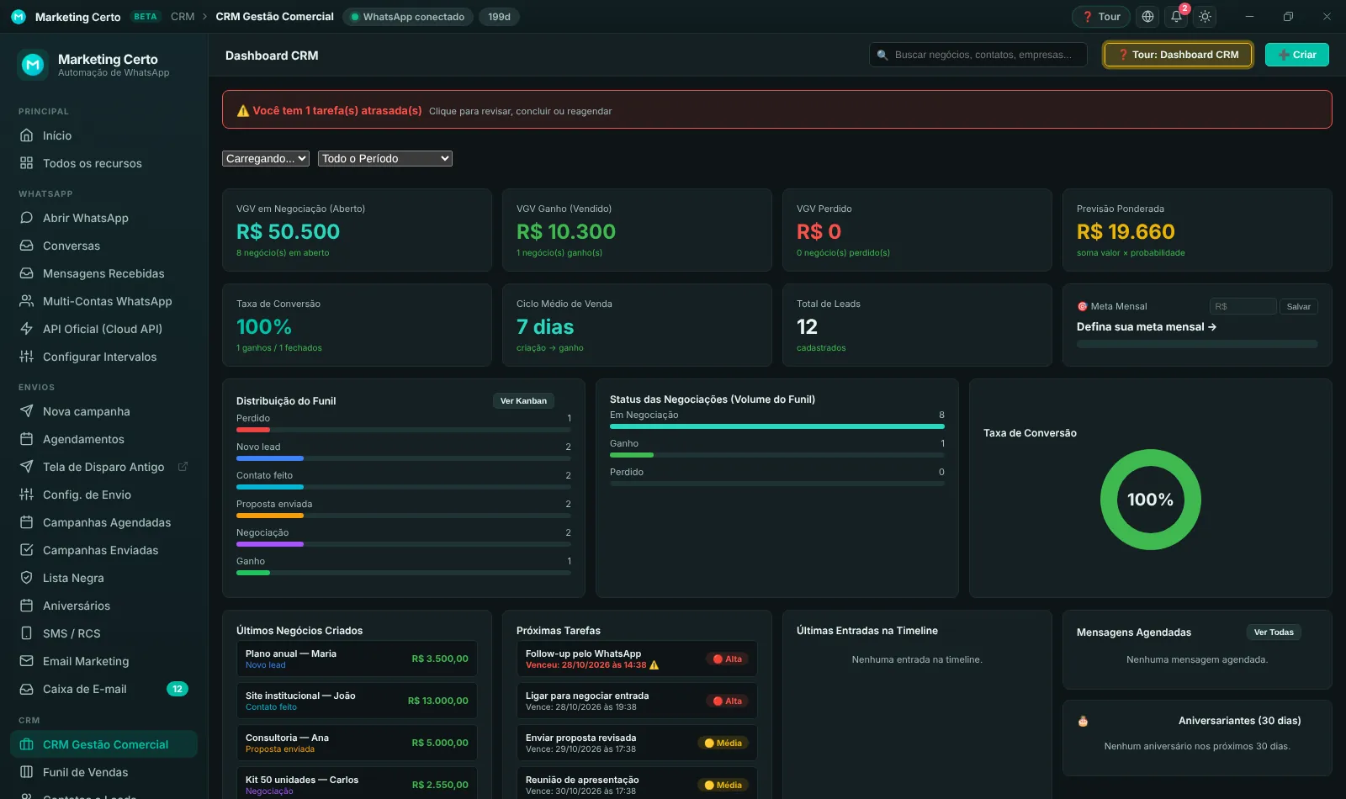The height and width of the screenshot is (799, 1346).
Task: Click the Marketing Certo logo in sidebar
Action: pyautogui.click(x=33, y=64)
